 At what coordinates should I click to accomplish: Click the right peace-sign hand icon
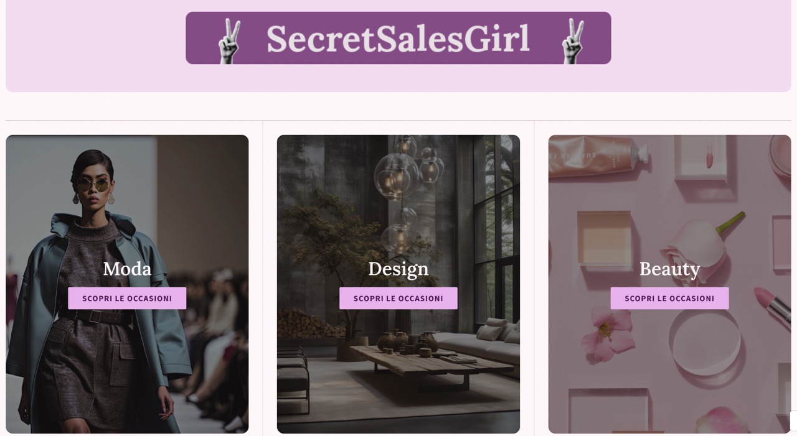(x=573, y=40)
